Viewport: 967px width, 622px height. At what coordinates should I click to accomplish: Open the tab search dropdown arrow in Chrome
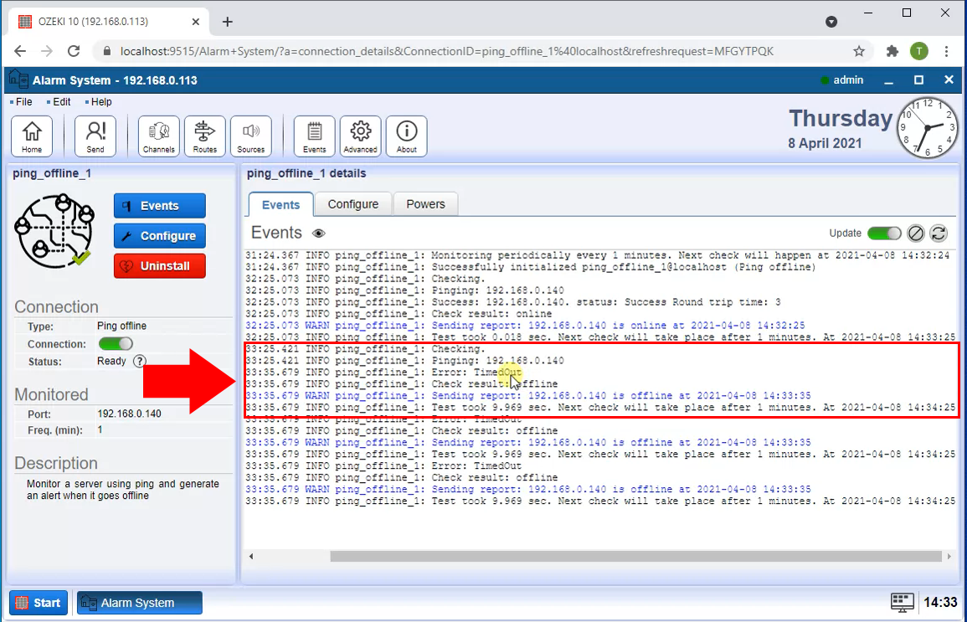click(x=831, y=23)
